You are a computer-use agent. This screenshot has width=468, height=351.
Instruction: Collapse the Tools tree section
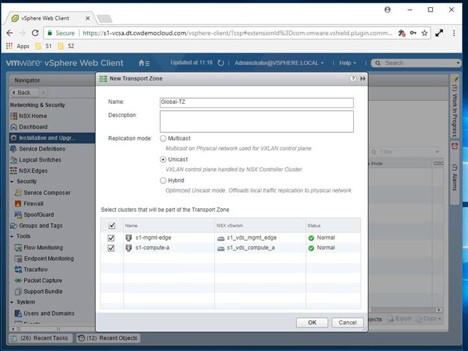(x=12, y=236)
